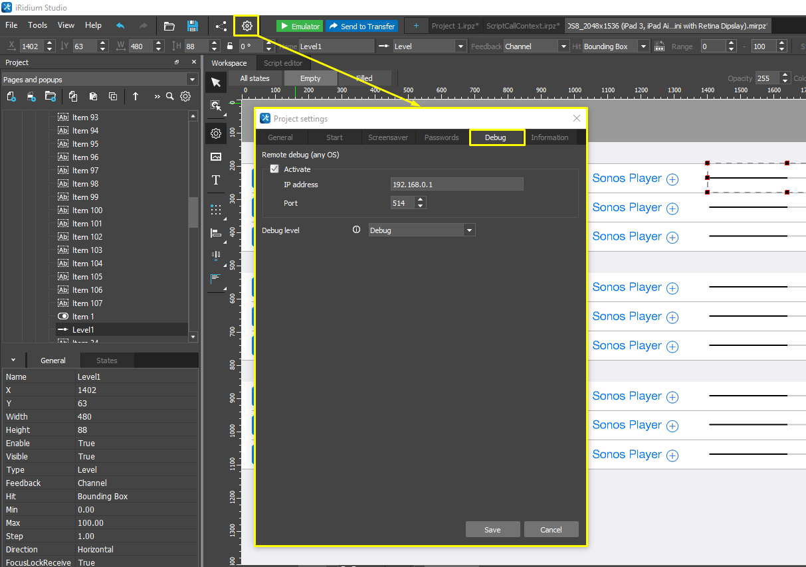This screenshot has width=806, height=567.
Task: Click the Level slider on first Sonos row
Action: pos(748,178)
